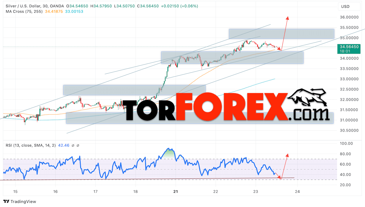The width and height of the screenshot is (365, 207).
Task: Click the 32.00000 price axis label
Action: (x=349, y=99)
